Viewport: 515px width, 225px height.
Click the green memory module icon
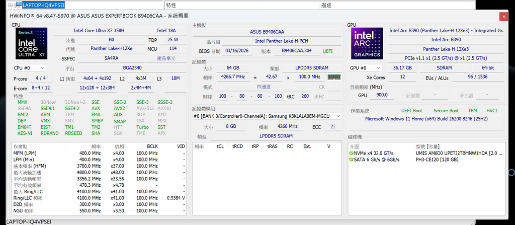pyautogui.click(x=334, y=77)
